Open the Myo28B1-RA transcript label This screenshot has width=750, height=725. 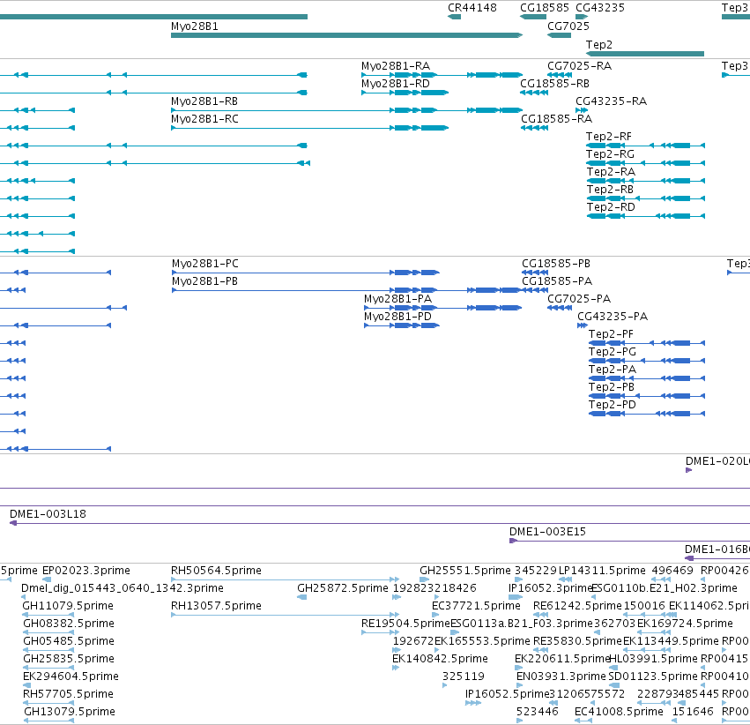396,65
